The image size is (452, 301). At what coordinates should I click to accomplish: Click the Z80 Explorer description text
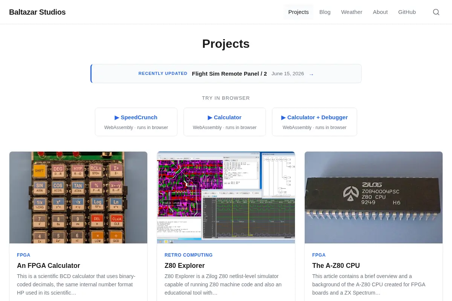(223, 284)
